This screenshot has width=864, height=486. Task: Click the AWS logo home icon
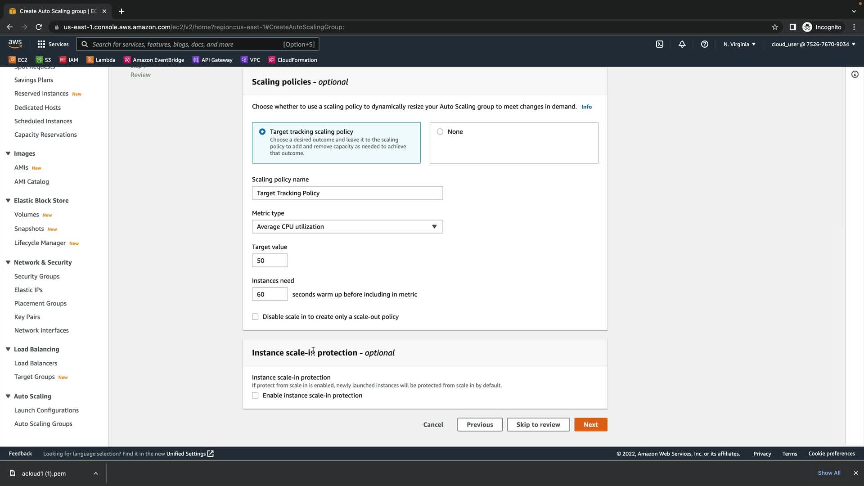[x=15, y=44]
